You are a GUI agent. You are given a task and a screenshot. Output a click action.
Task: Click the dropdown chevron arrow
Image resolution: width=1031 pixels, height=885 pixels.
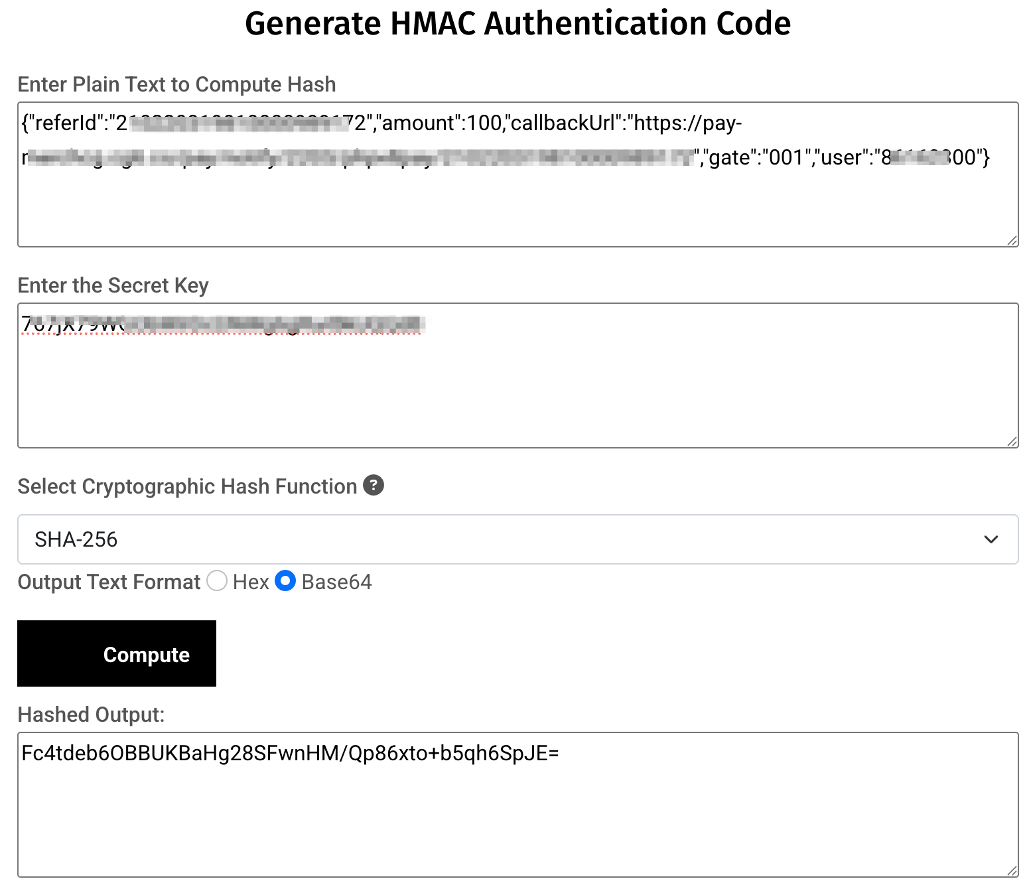tap(991, 539)
